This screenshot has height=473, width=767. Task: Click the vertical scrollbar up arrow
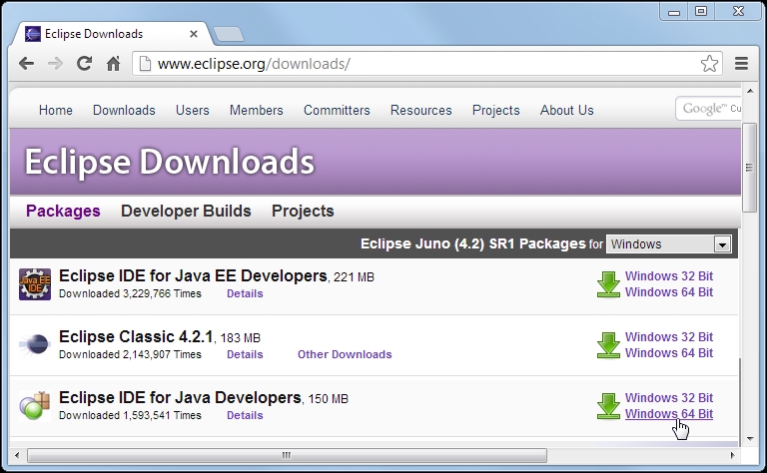(749, 91)
